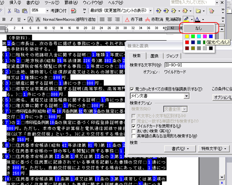232x185 pixels.
Task: Open the reject change dropdown arrow
Action: 190,11
